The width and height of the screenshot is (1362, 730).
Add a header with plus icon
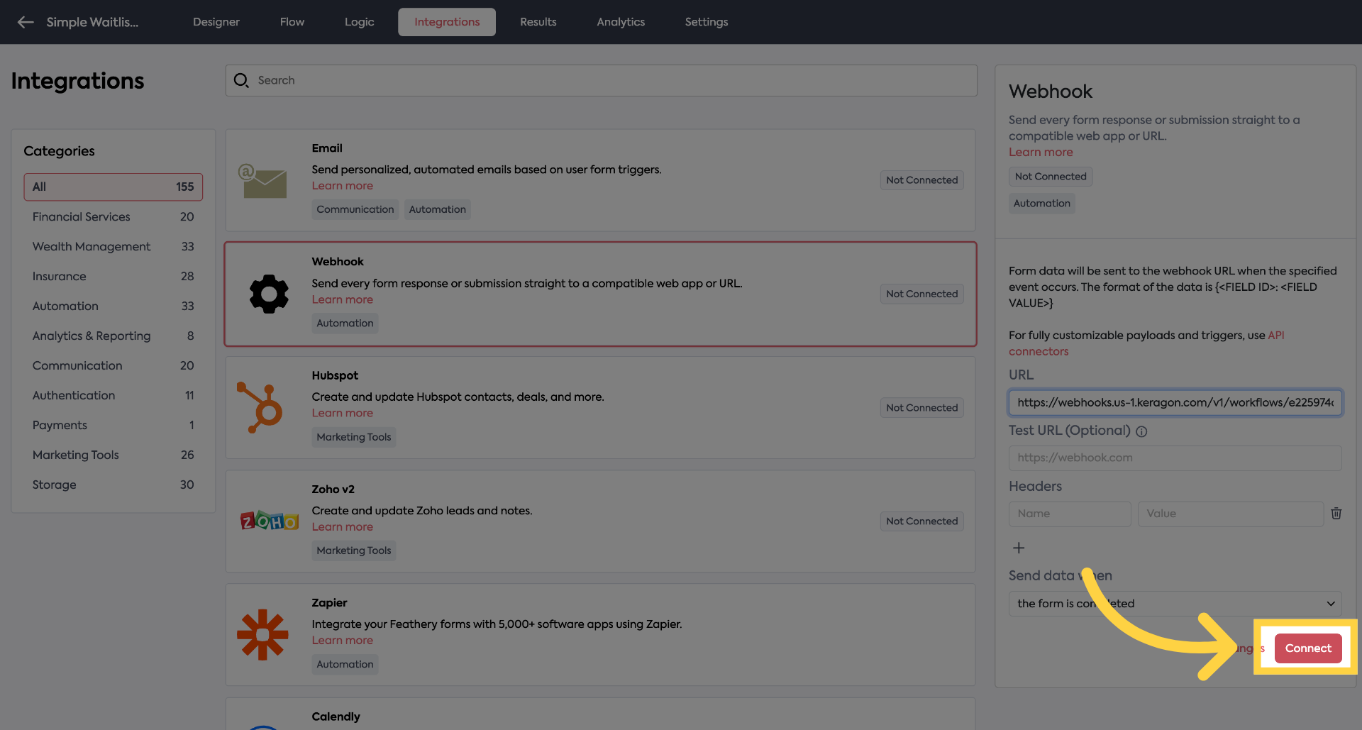[1019, 548]
